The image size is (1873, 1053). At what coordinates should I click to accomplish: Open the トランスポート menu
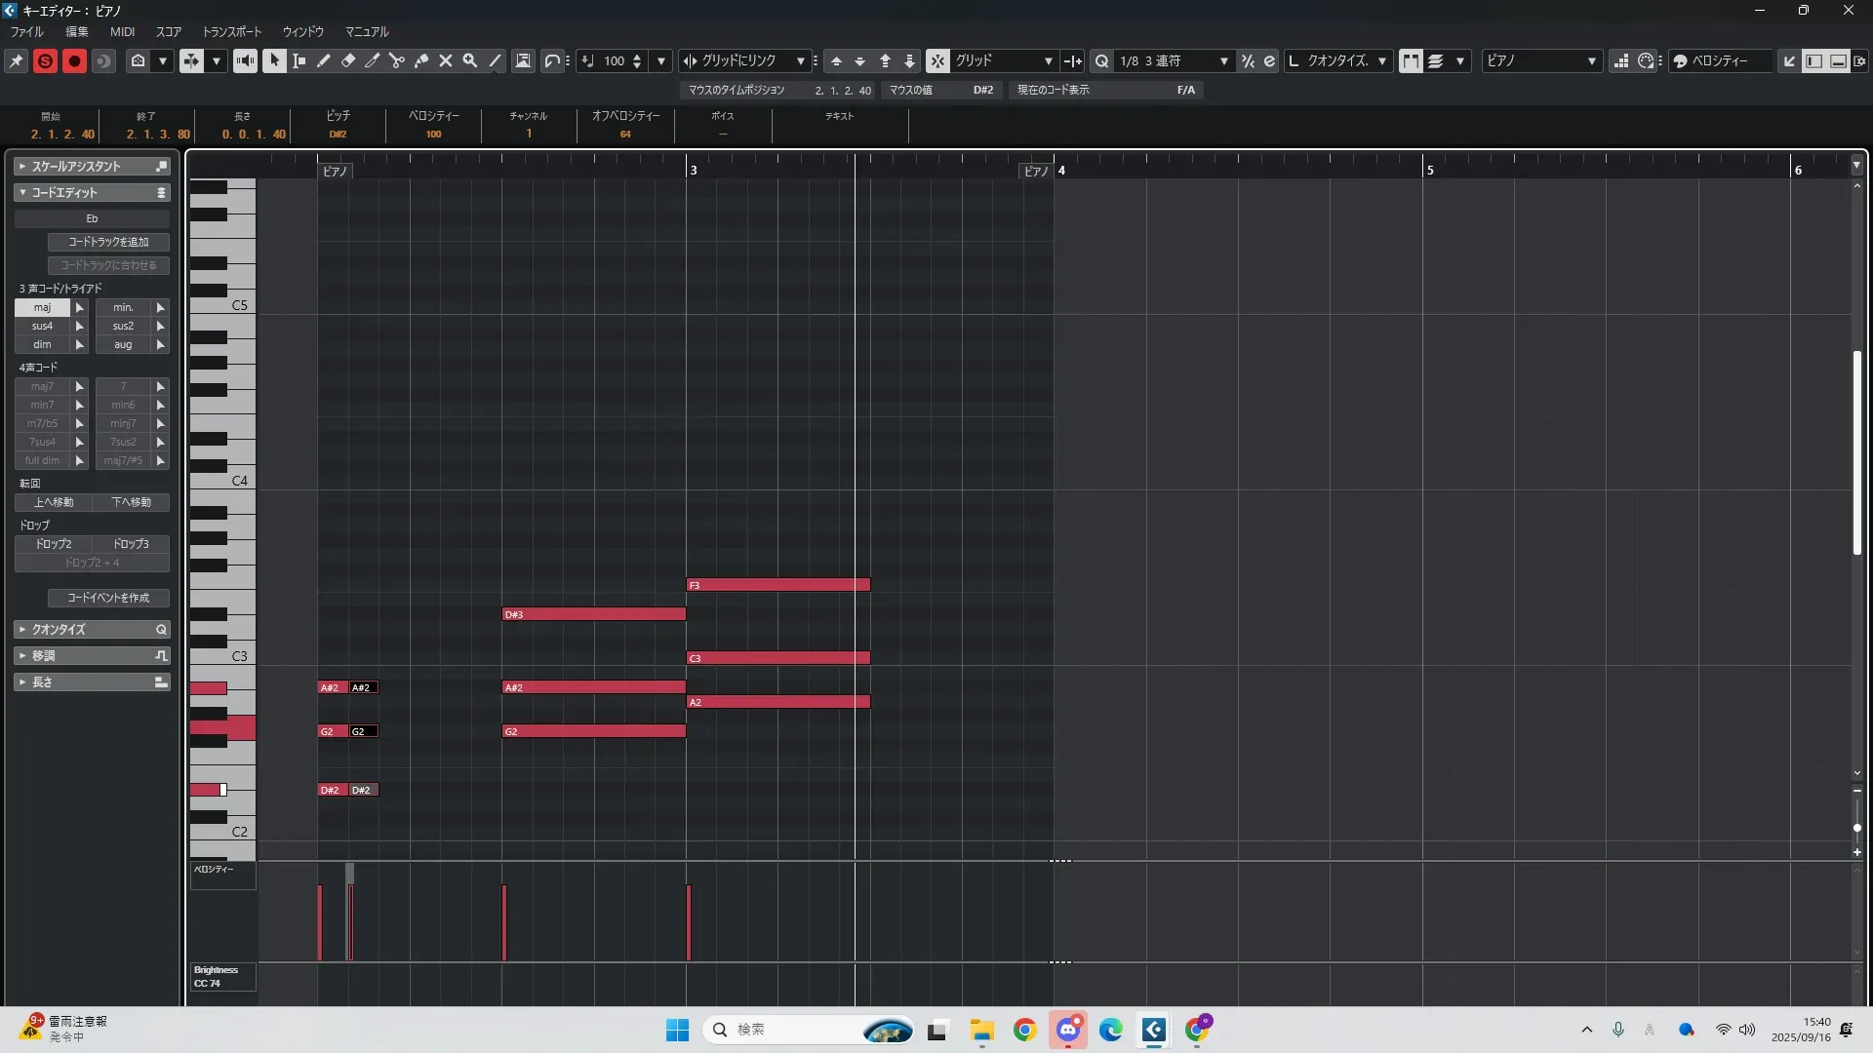point(232,31)
